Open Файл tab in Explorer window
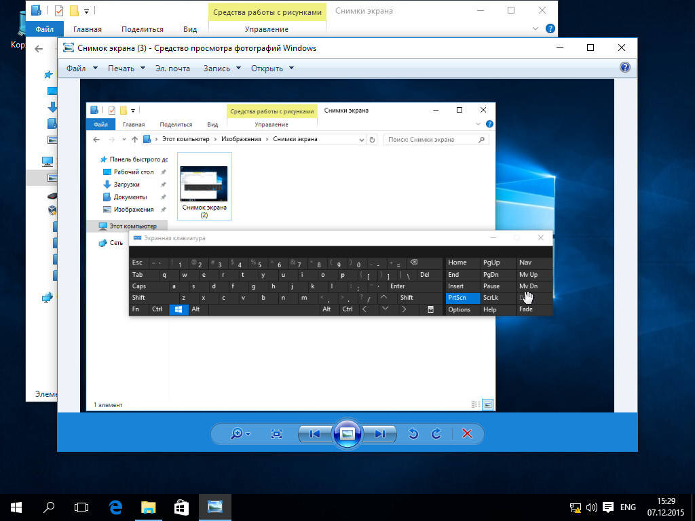Image resolution: width=695 pixels, height=521 pixels. point(44,29)
